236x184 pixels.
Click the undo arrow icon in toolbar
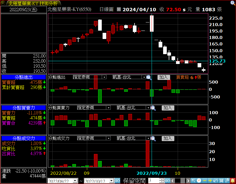click(x=216, y=181)
